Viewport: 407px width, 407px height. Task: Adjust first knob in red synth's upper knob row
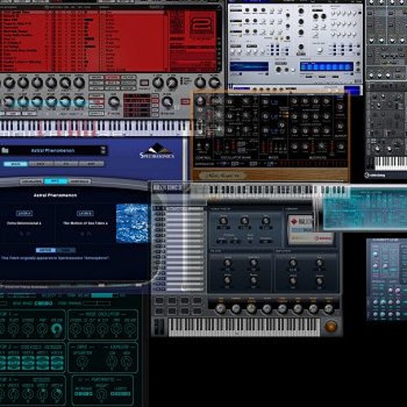coord(9,83)
